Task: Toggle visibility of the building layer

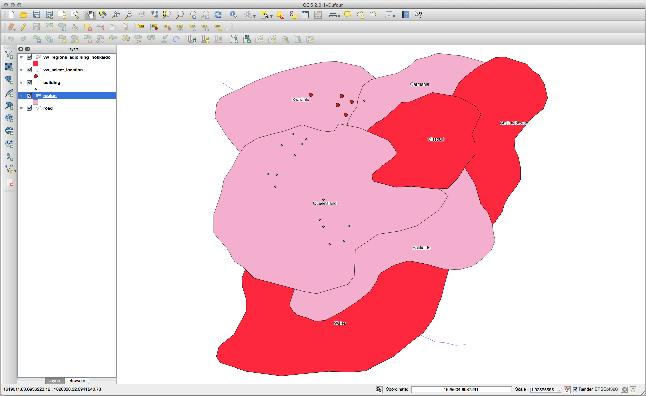Action: 30,82
